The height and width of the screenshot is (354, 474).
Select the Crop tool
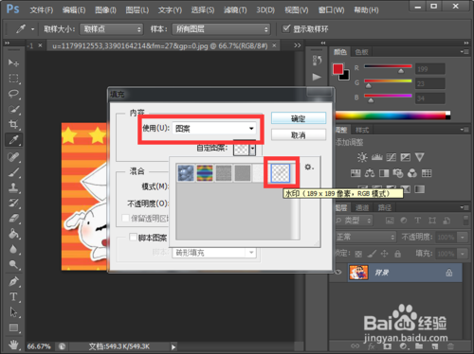point(13,124)
